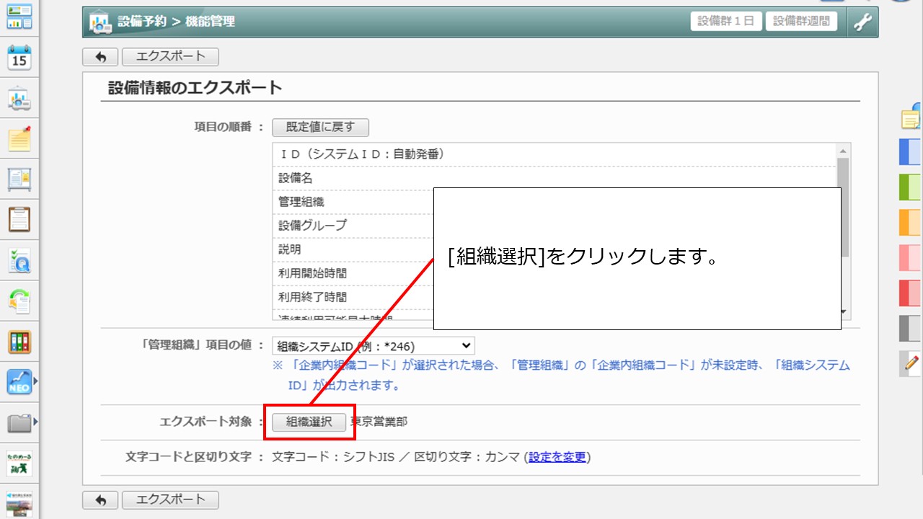Open the facility reservation projector icon in sidebar
Screen dimensions: 923x519
click(x=19, y=99)
